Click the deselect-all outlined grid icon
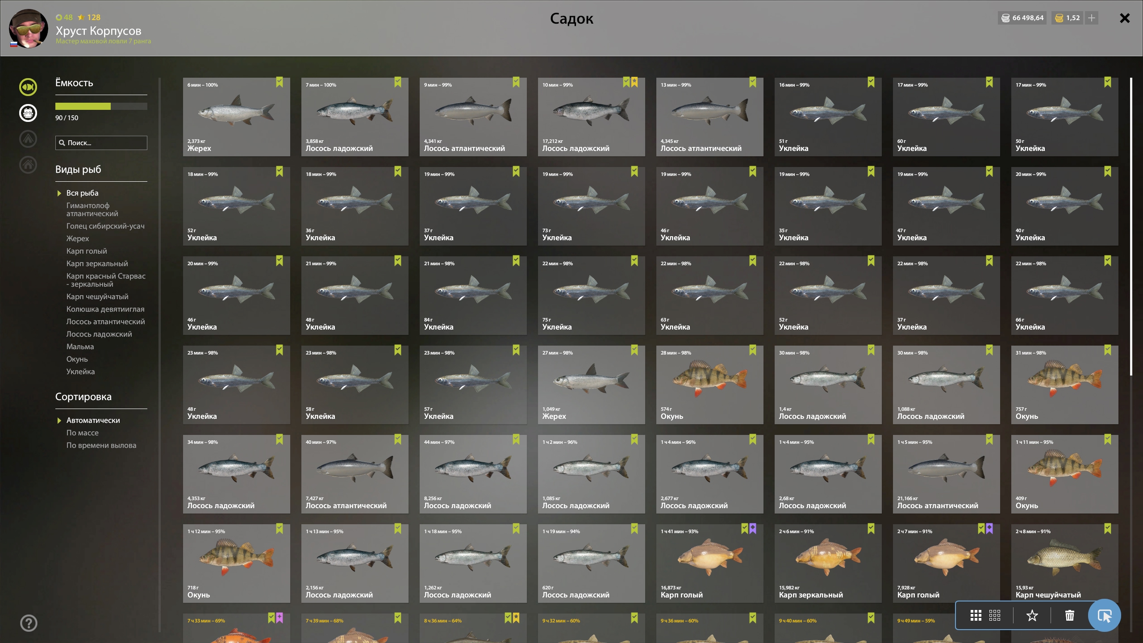The width and height of the screenshot is (1143, 643). tap(994, 615)
